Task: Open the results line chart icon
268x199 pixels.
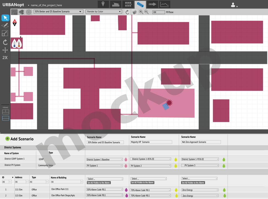Action: click(165, 4)
